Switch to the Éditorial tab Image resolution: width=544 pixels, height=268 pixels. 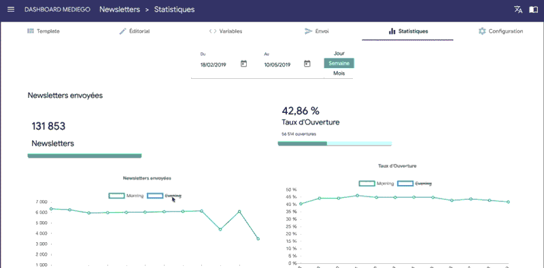pyautogui.click(x=134, y=31)
